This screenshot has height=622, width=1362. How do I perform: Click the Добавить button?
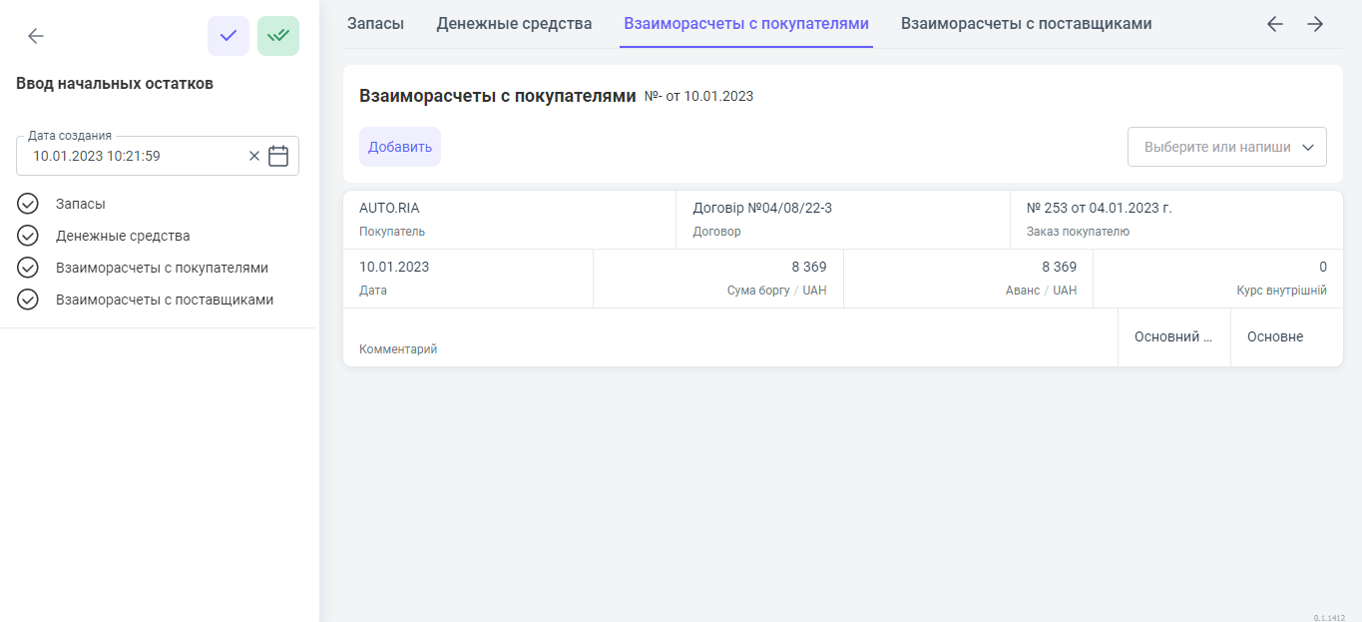coord(399,147)
